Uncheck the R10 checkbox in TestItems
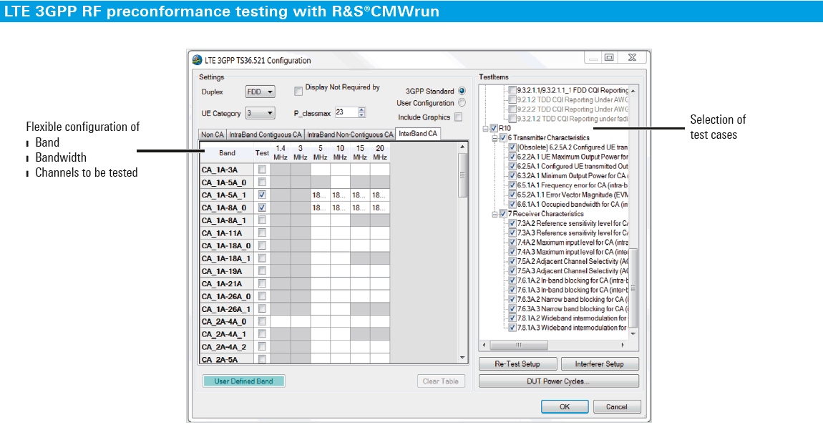The height and width of the screenshot is (440, 823). click(494, 128)
